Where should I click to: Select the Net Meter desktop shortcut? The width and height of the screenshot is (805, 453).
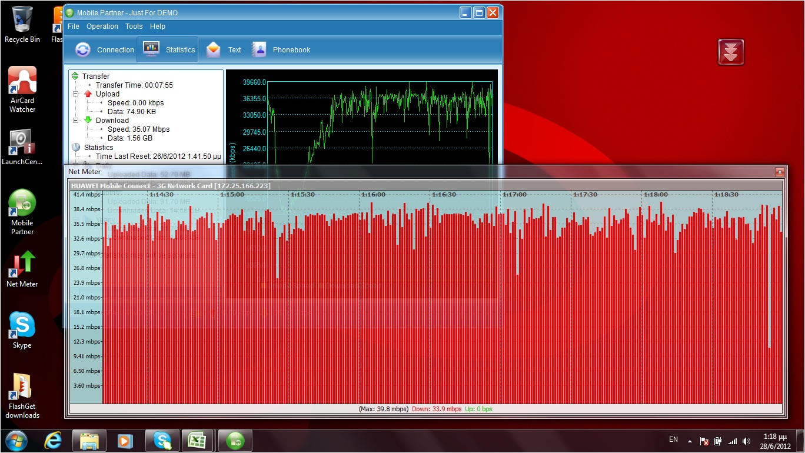(22, 269)
